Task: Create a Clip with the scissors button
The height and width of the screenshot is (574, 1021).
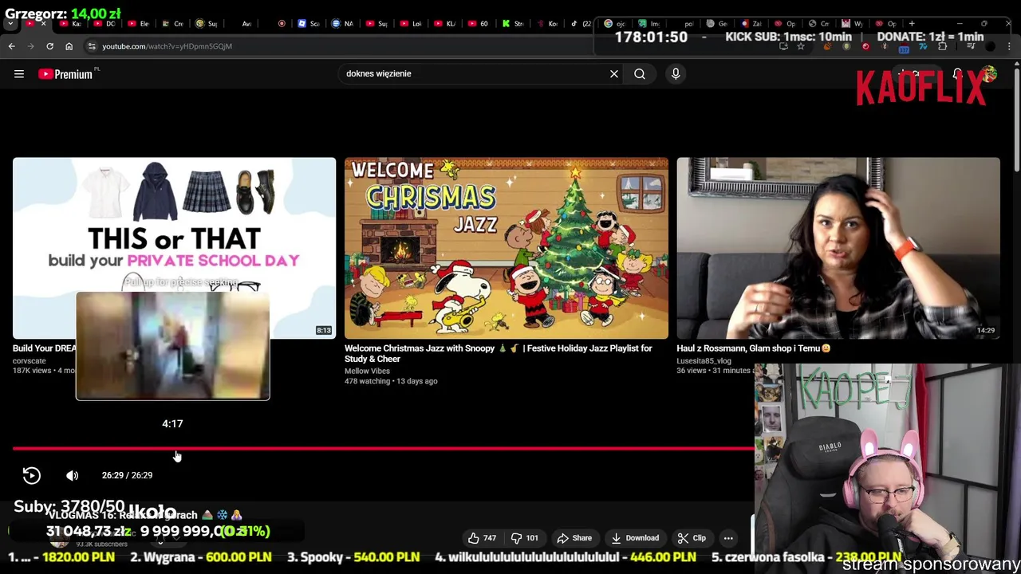Action: pyautogui.click(x=692, y=538)
